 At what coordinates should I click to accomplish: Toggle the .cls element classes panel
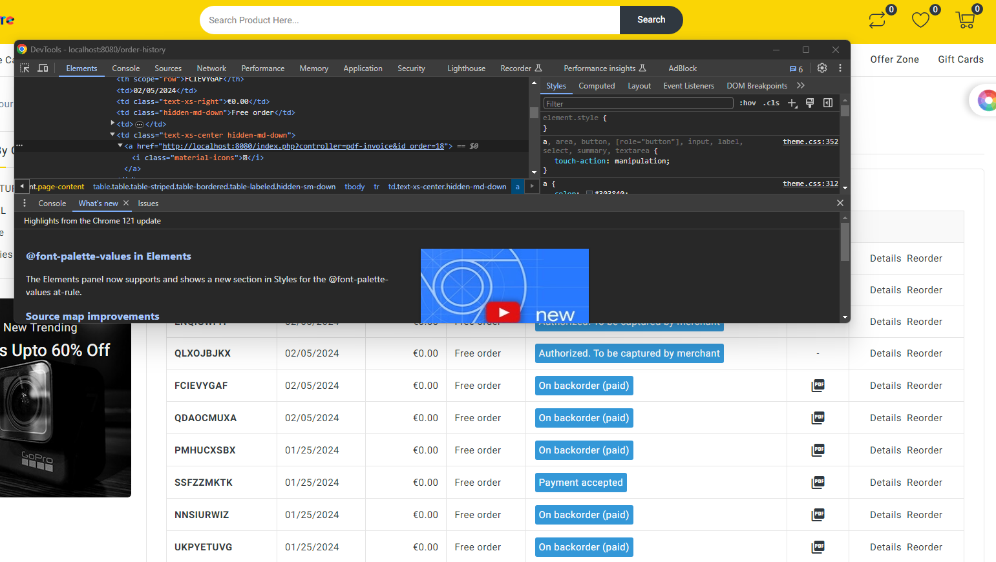pos(771,103)
